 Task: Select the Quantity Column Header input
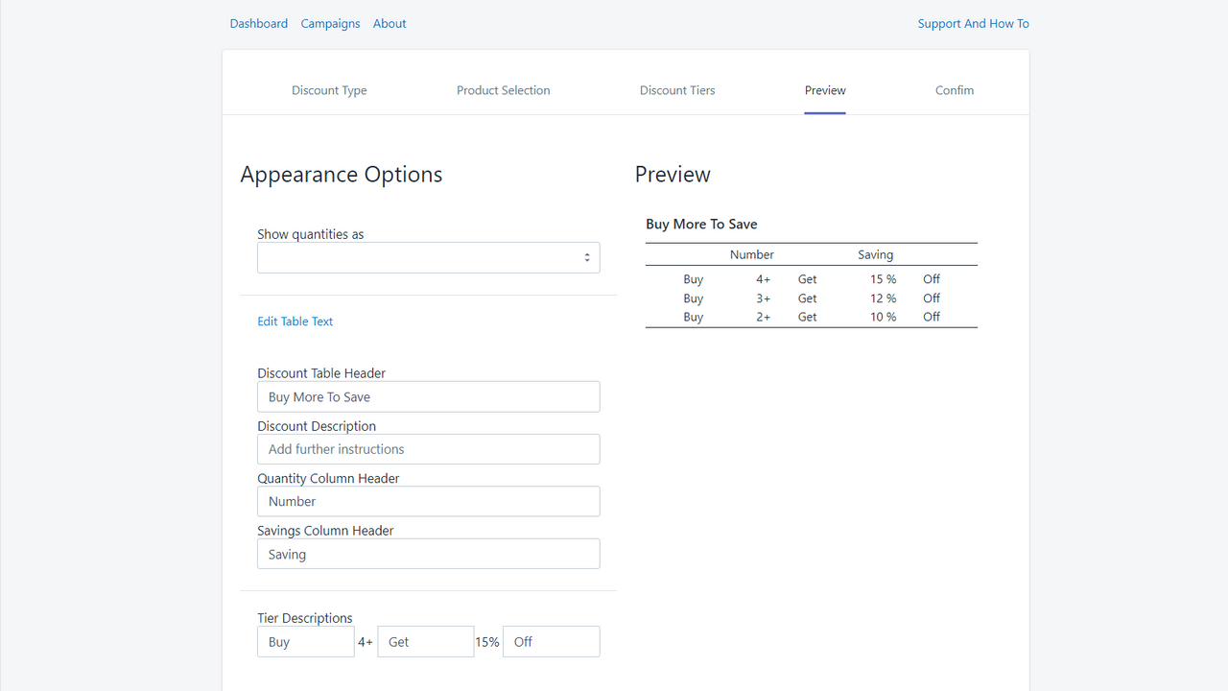[x=428, y=501]
